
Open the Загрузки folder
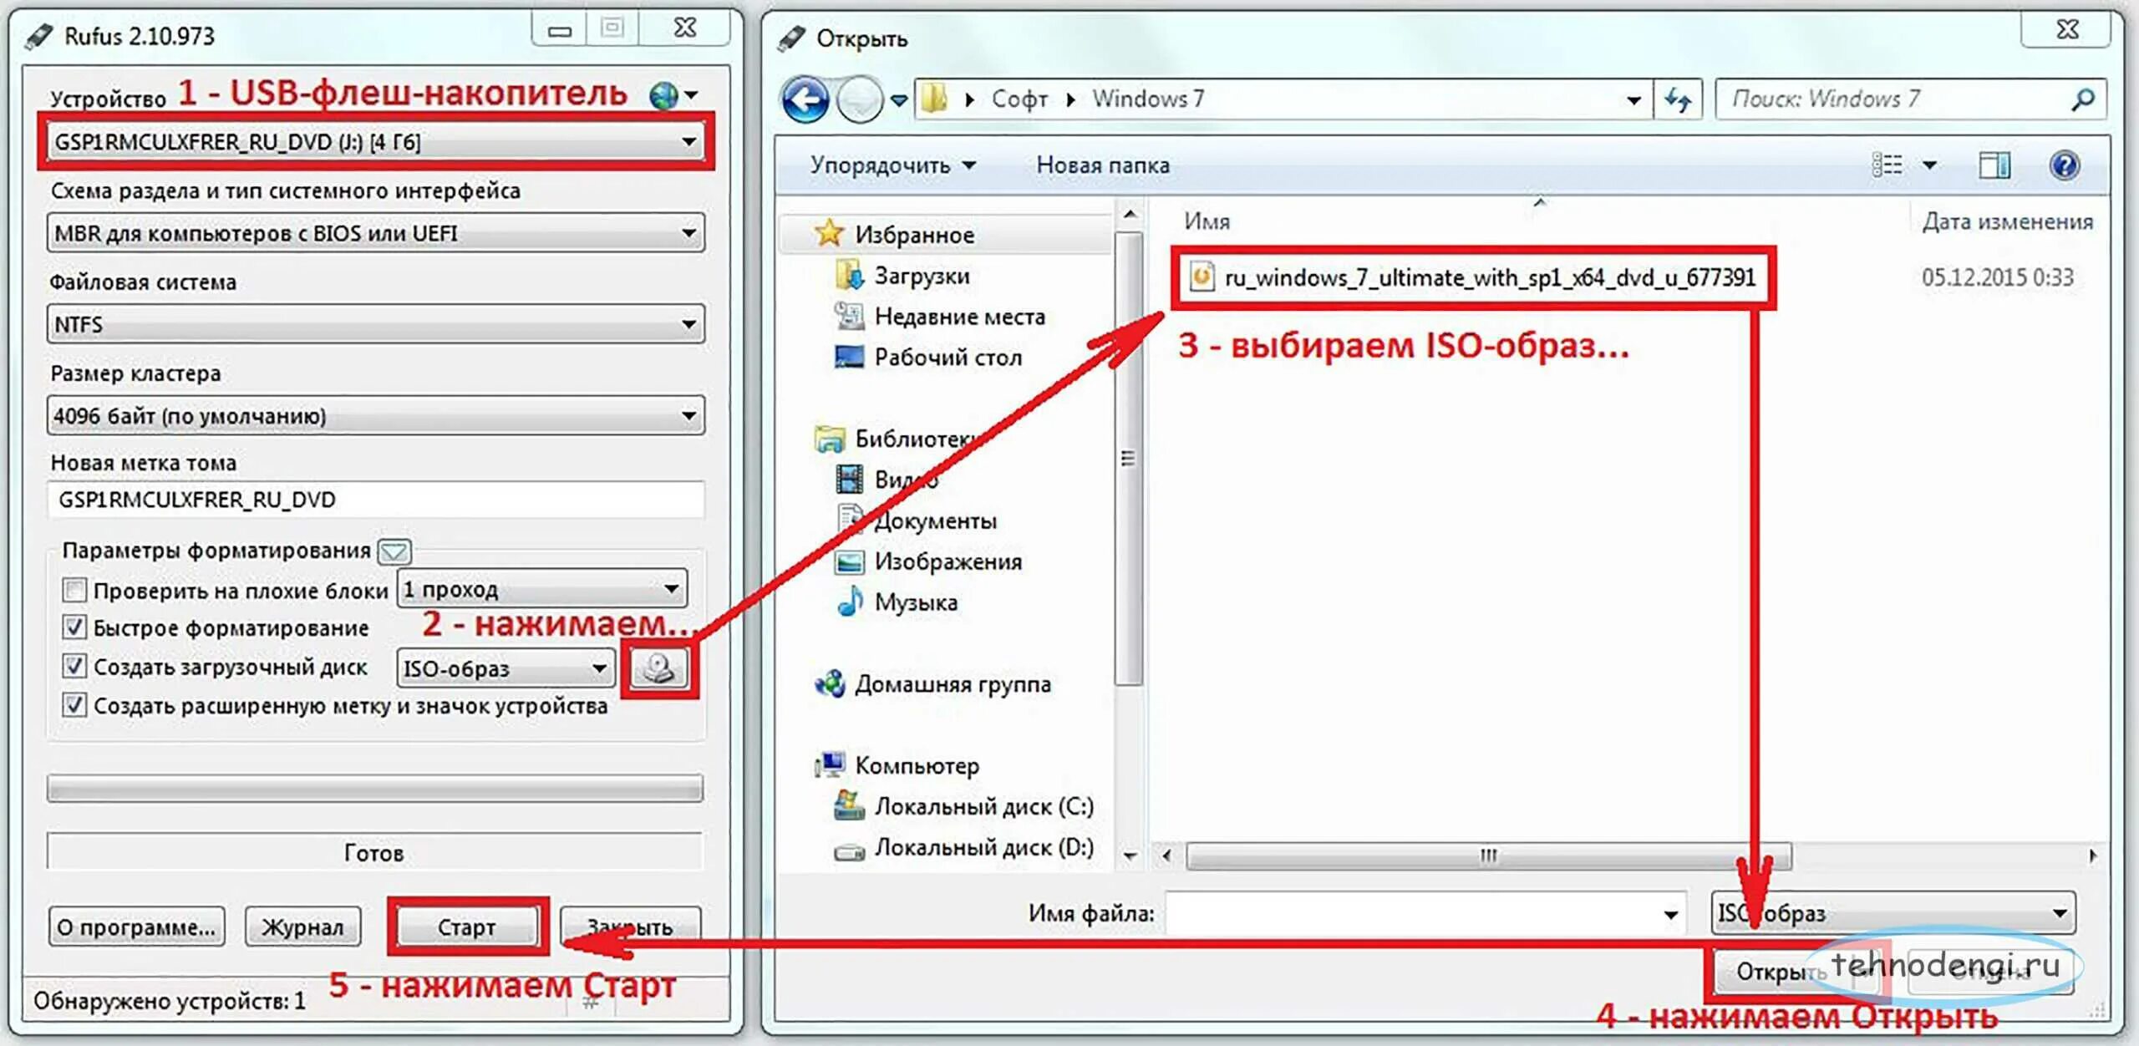tap(922, 276)
